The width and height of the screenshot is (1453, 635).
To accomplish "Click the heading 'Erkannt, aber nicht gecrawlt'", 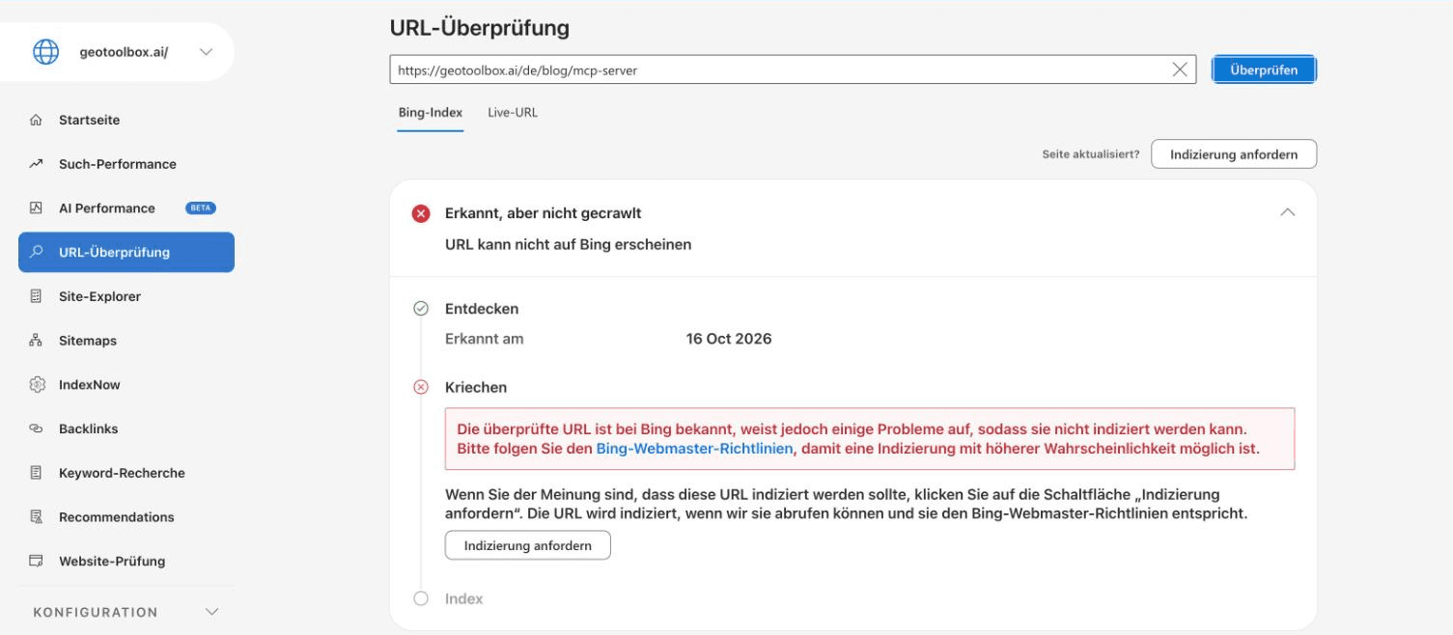I will [x=543, y=213].
